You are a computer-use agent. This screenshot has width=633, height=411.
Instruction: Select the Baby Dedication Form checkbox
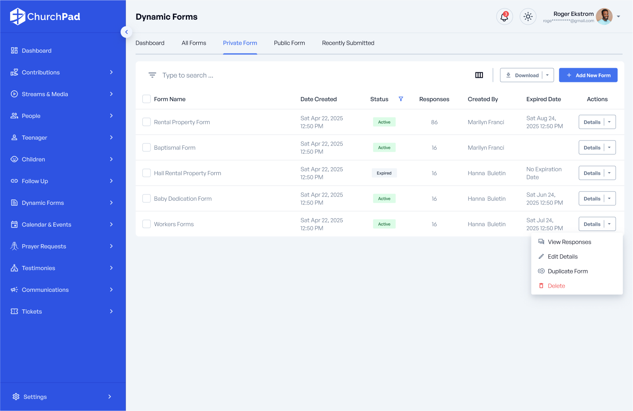146,199
